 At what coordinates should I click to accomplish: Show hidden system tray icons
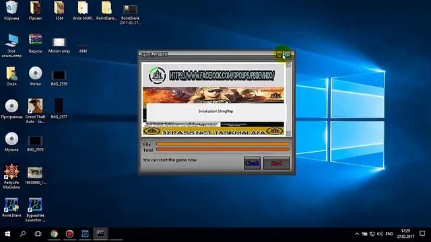pyautogui.click(x=357, y=234)
